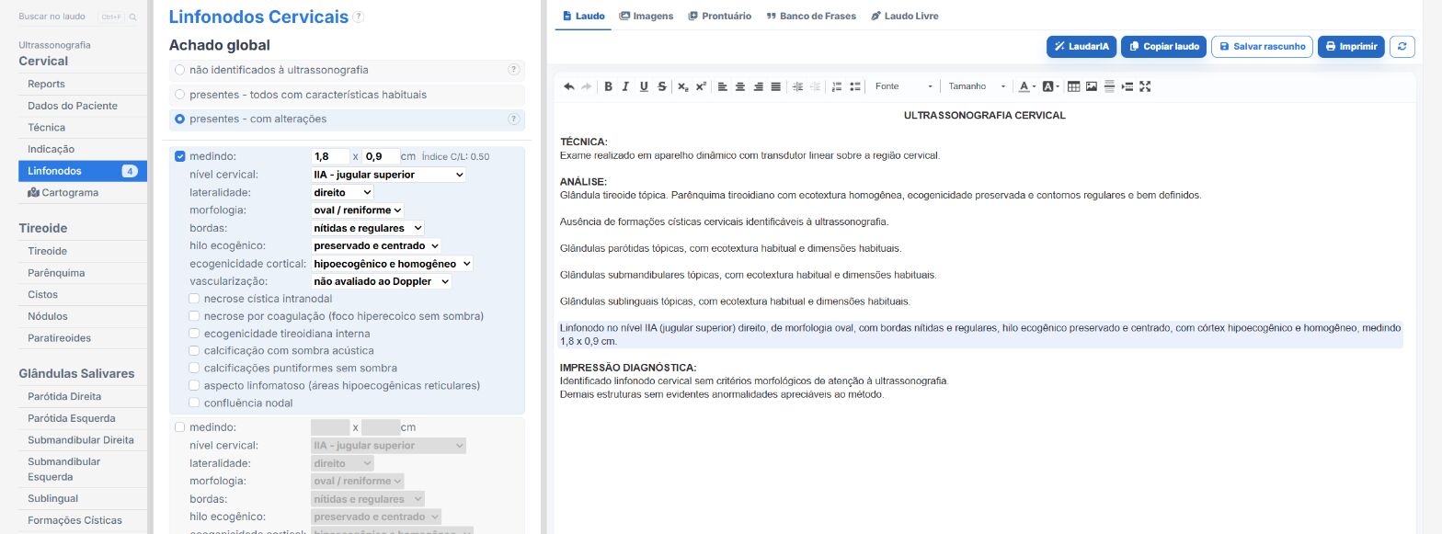The width and height of the screenshot is (1442, 534).
Task: Click the Imprimir button
Action: pos(1351,46)
